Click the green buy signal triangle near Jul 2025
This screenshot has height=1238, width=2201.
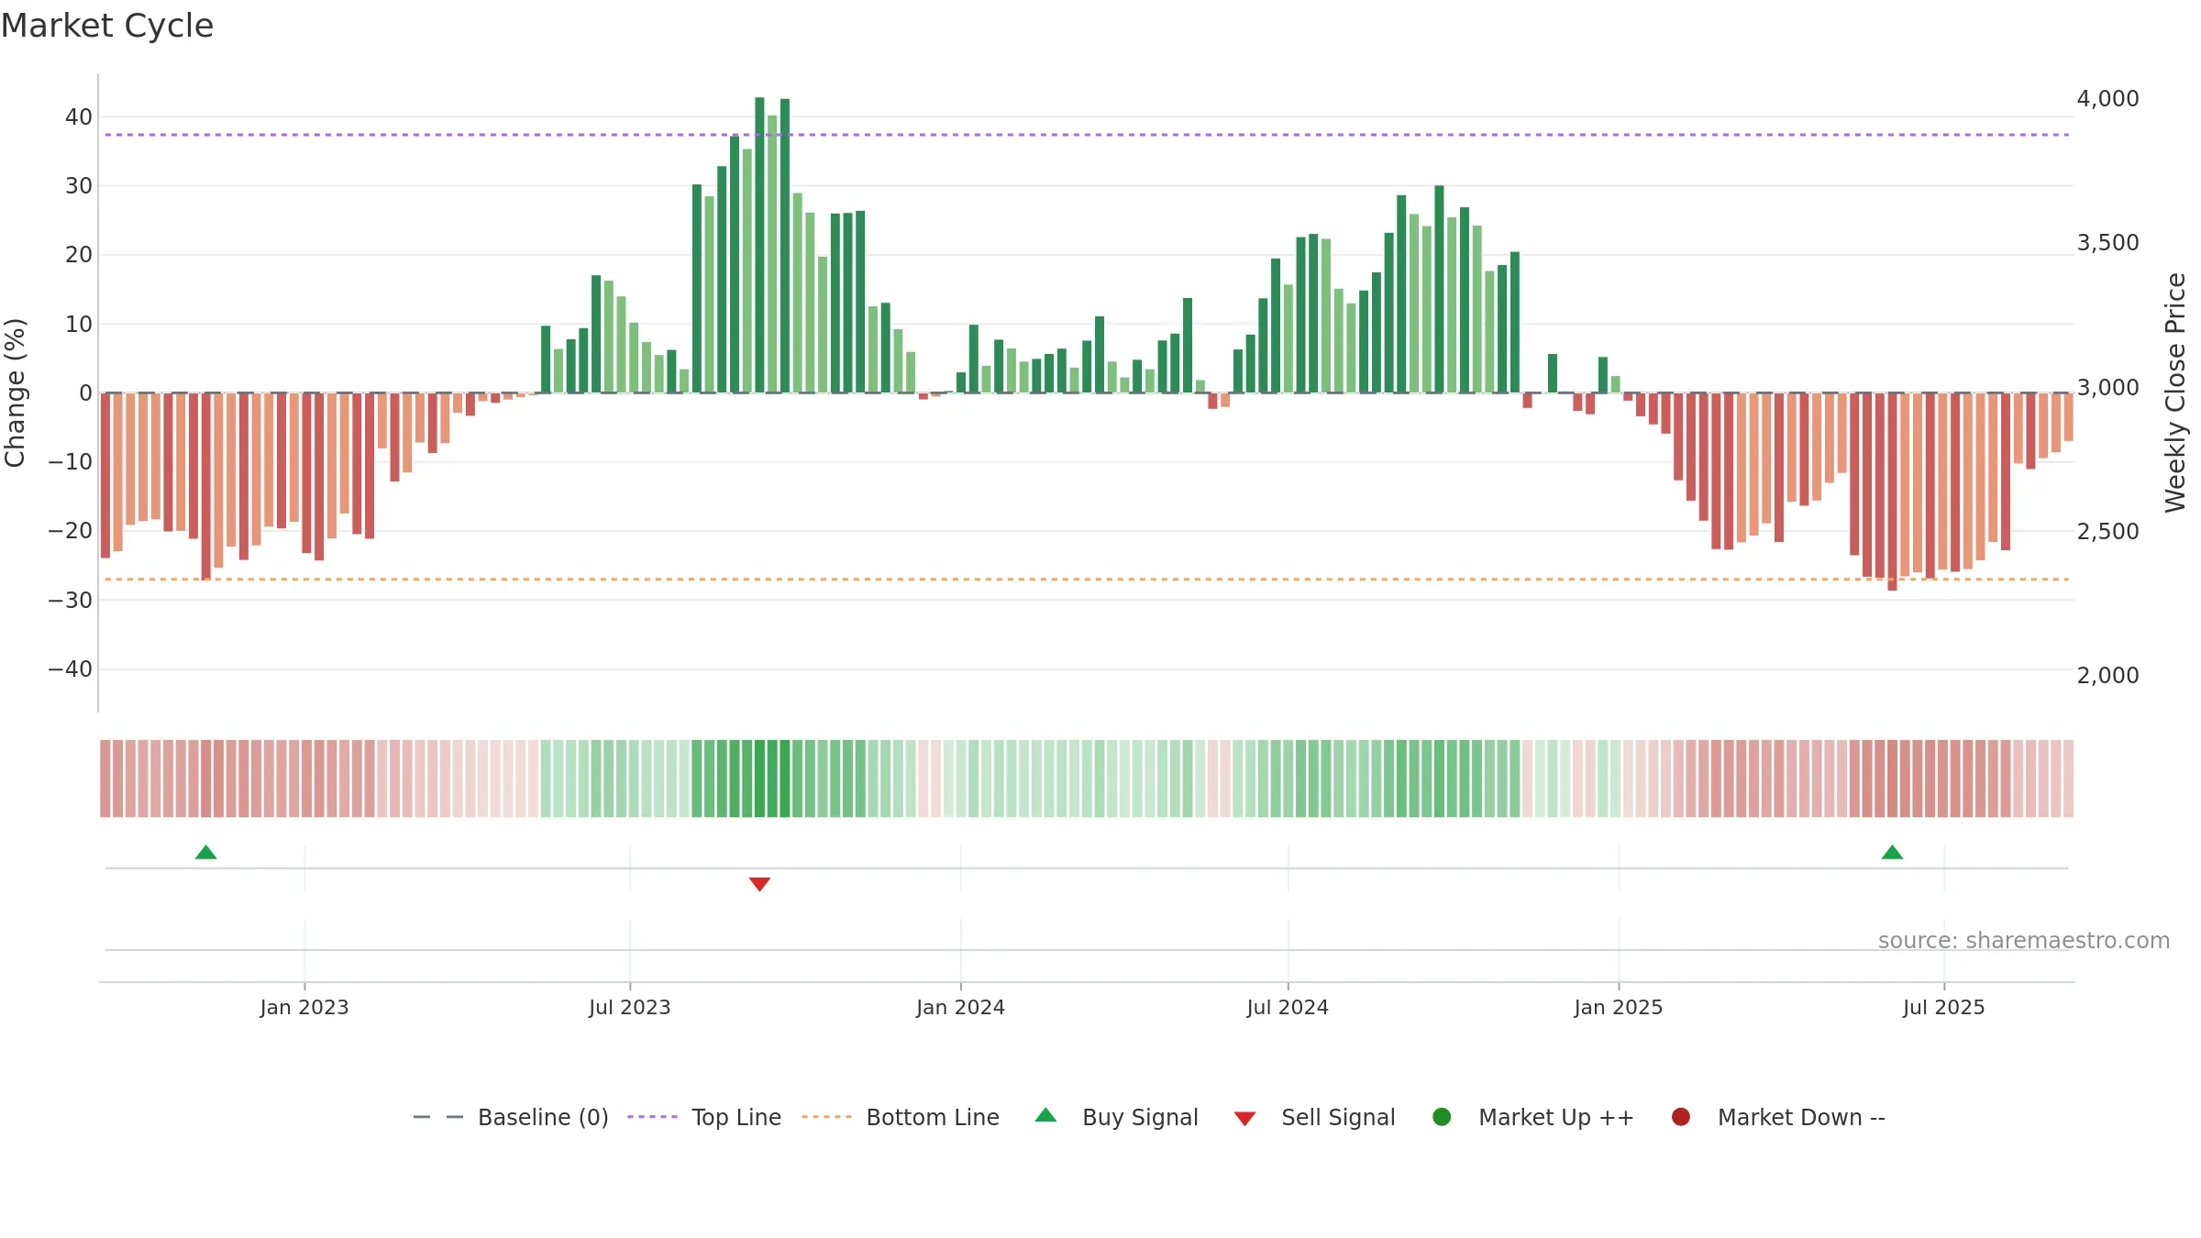coord(1892,852)
